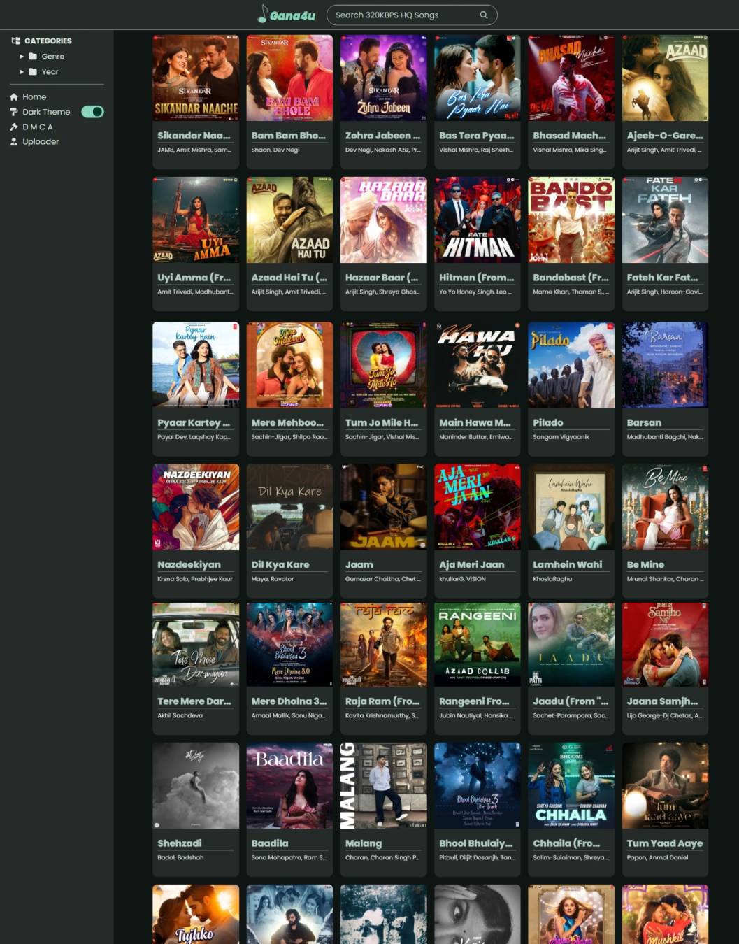Screen dimensions: 739x944
Task: Open the Sikandar Naache song title
Action: (x=194, y=136)
